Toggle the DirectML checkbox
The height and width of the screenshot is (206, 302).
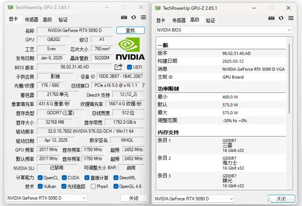pos(116,178)
